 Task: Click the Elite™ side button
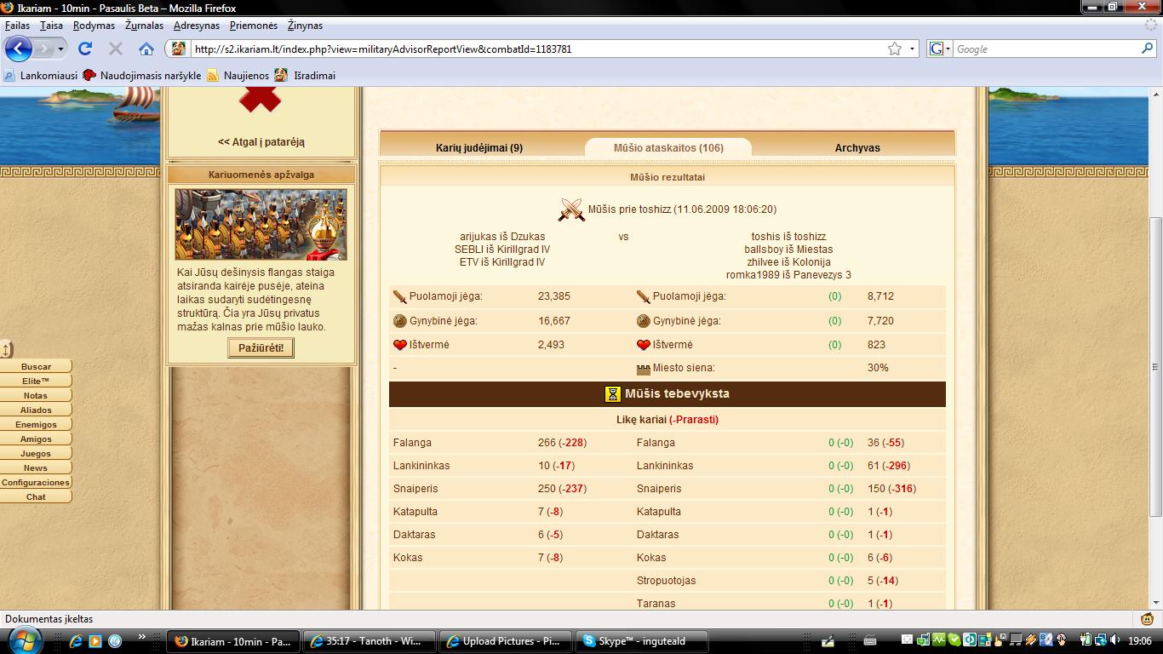click(36, 381)
